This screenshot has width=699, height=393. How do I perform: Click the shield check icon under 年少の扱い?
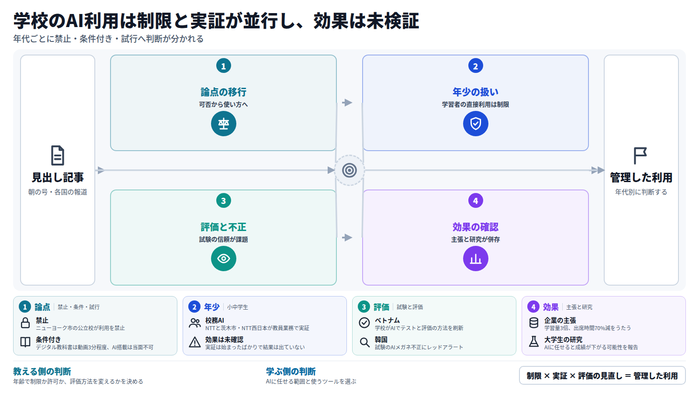(476, 124)
